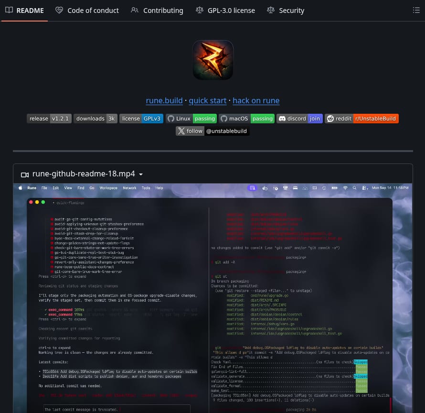
Task: Open the Linux passing build badge
Action: tap(191, 119)
